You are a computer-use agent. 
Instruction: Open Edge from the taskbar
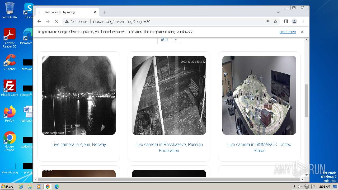(x=57, y=187)
